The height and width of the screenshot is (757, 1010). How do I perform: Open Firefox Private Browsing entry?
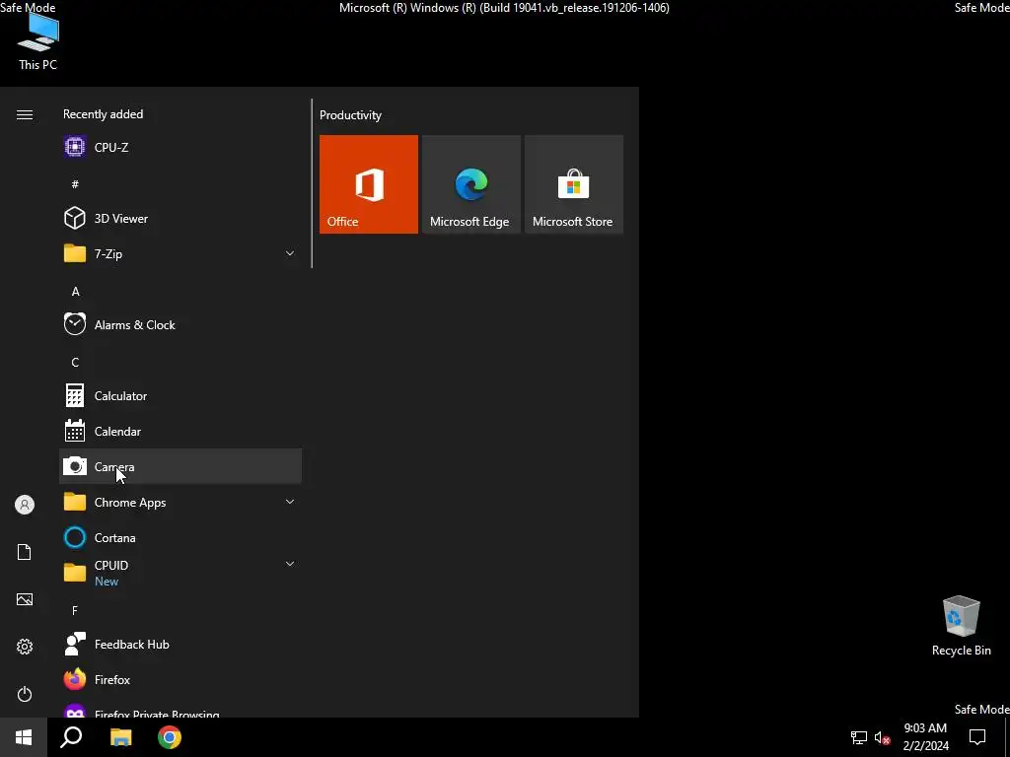180,710
